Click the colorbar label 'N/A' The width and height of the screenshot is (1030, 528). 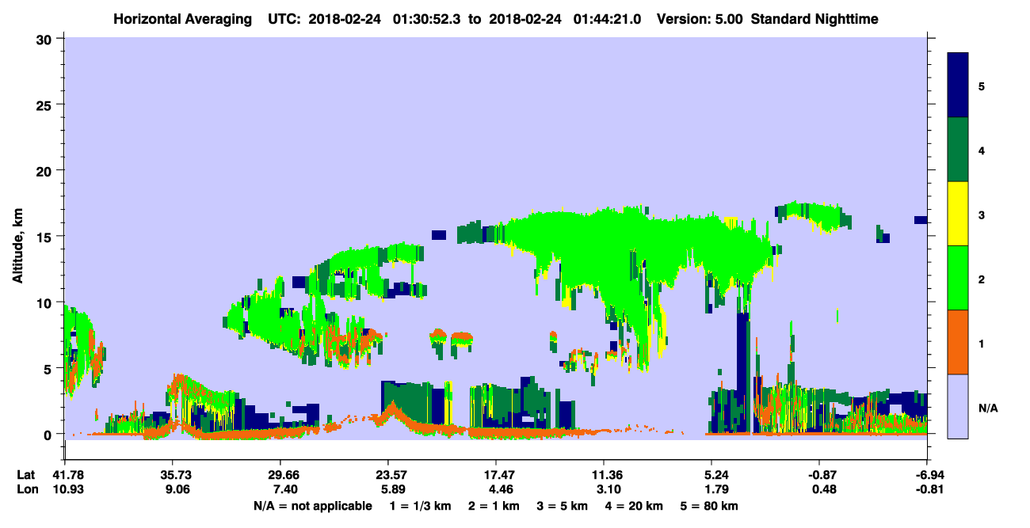pos(987,408)
